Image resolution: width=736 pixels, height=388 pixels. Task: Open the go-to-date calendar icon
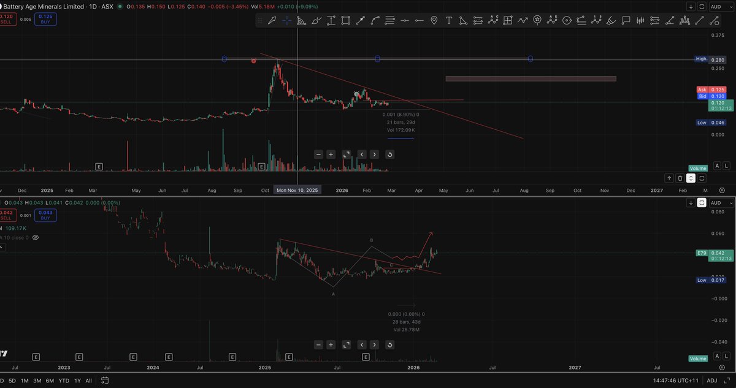(105, 381)
